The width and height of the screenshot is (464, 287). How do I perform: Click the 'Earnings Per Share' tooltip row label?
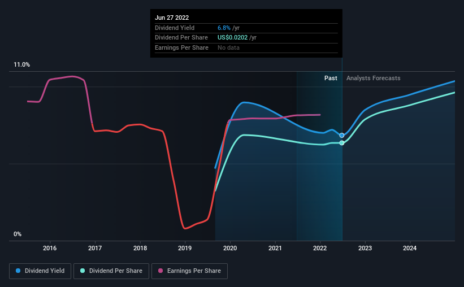point(181,47)
